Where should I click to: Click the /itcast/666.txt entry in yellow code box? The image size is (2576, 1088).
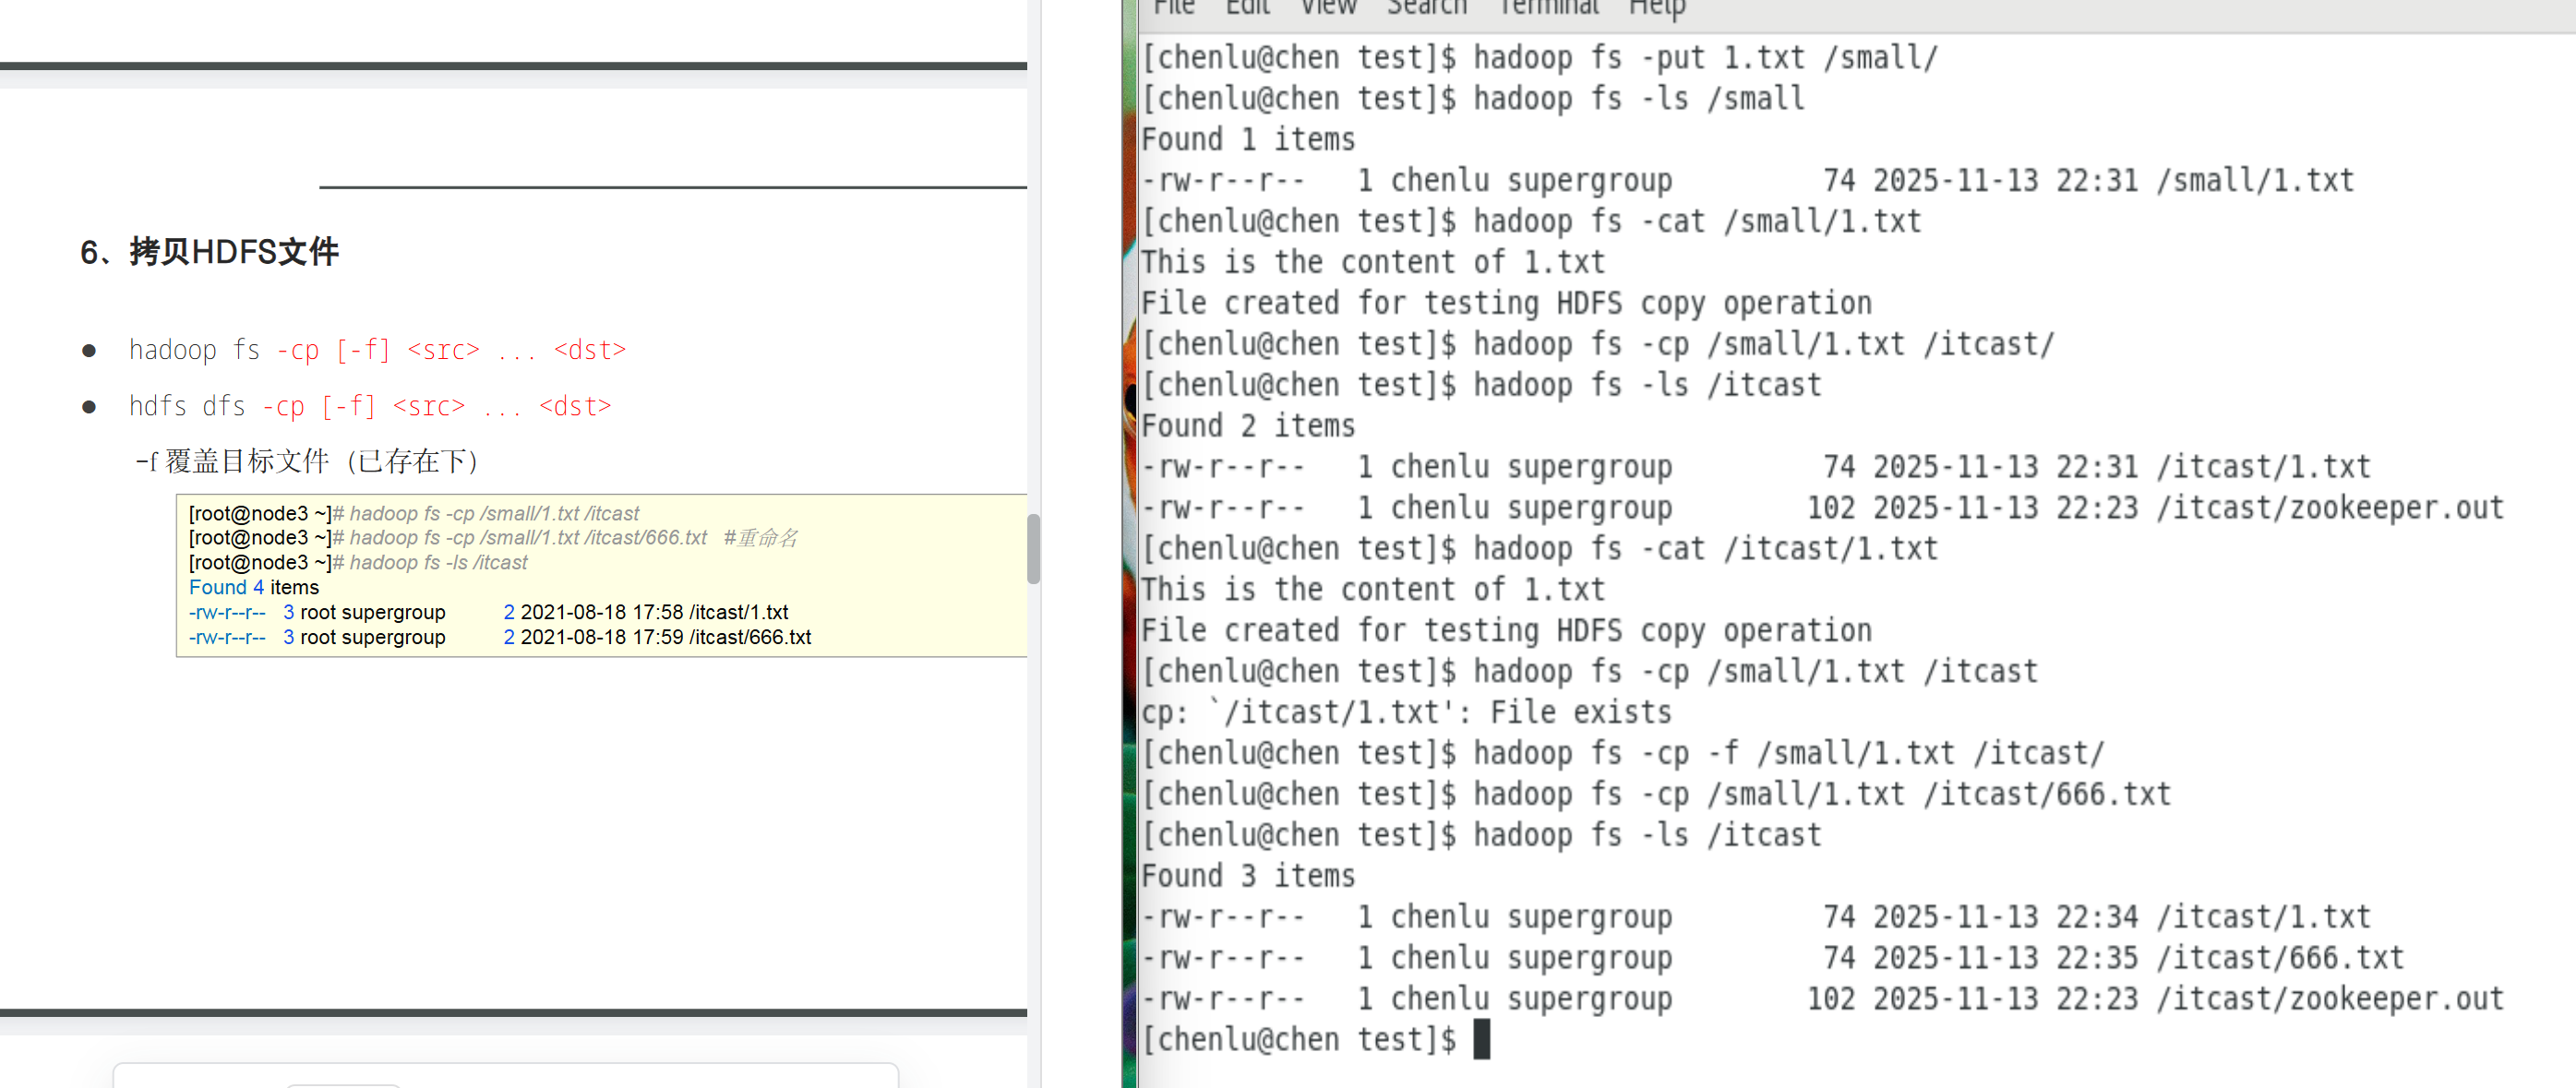point(750,637)
